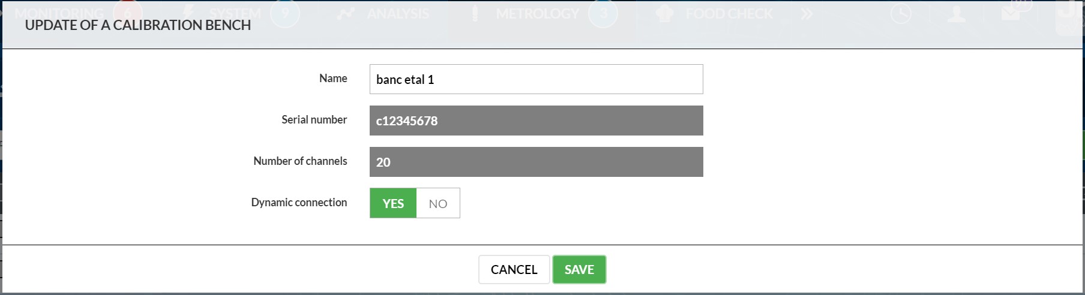Screen dimensions: 1085x295
Task: Click the System count badge showing 9
Action: tap(285, 13)
